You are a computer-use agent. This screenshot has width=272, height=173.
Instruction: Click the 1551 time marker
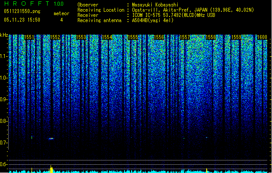29,37
